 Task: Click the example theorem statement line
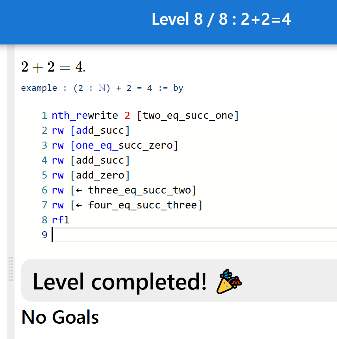pyautogui.click(x=102, y=88)
